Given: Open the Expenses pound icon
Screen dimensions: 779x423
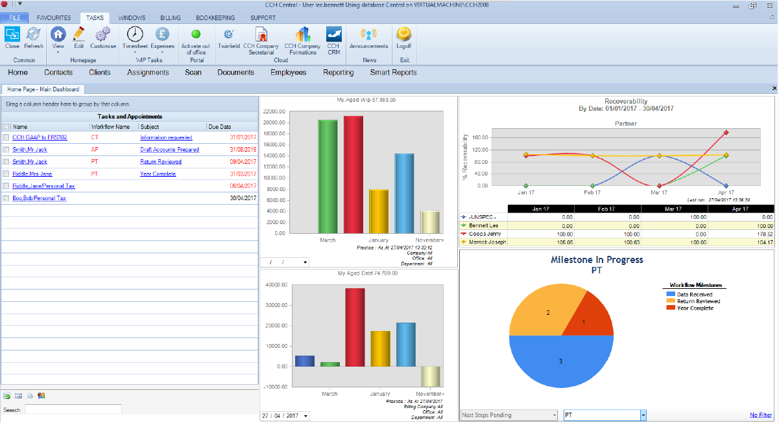Looking at the screenshot, I should click(x=162, y=34).
